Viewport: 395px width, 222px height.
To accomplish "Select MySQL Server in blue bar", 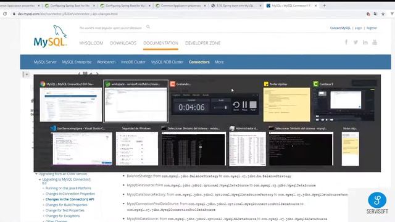I will [x=45, y=62].
